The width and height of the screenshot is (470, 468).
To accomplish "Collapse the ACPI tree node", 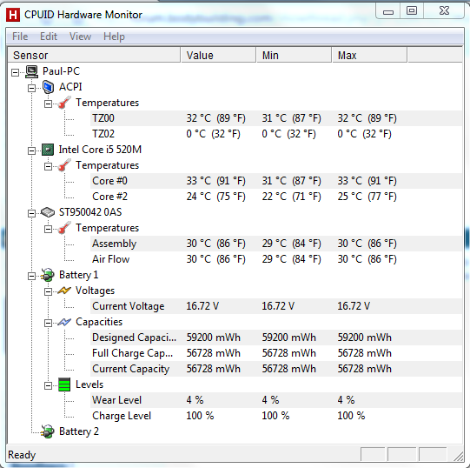I will tap(31, 88).
